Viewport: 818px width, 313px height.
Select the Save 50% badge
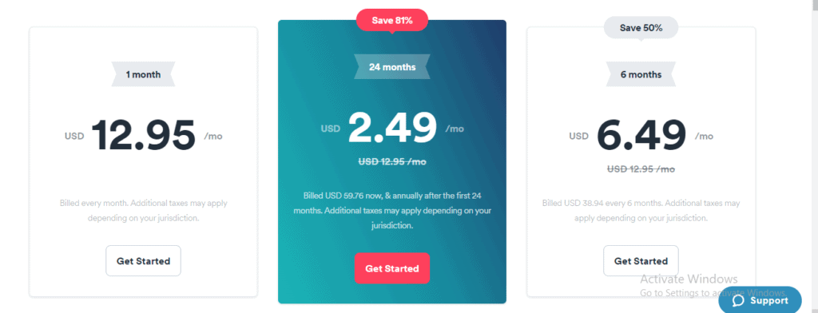641,28
